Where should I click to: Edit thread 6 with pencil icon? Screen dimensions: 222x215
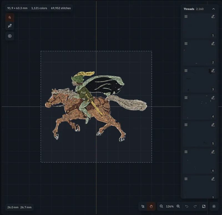pos(213,152)
